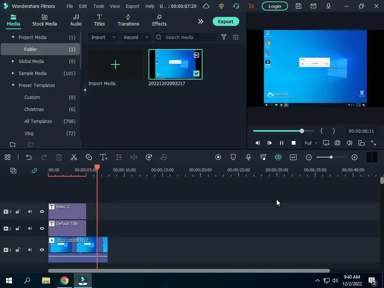Open the Tools menu
The height and width of the screenshot is (288, 384).
pos(99,6)
